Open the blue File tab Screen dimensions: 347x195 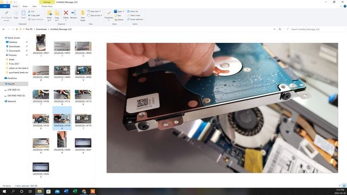tap(5, 6)
